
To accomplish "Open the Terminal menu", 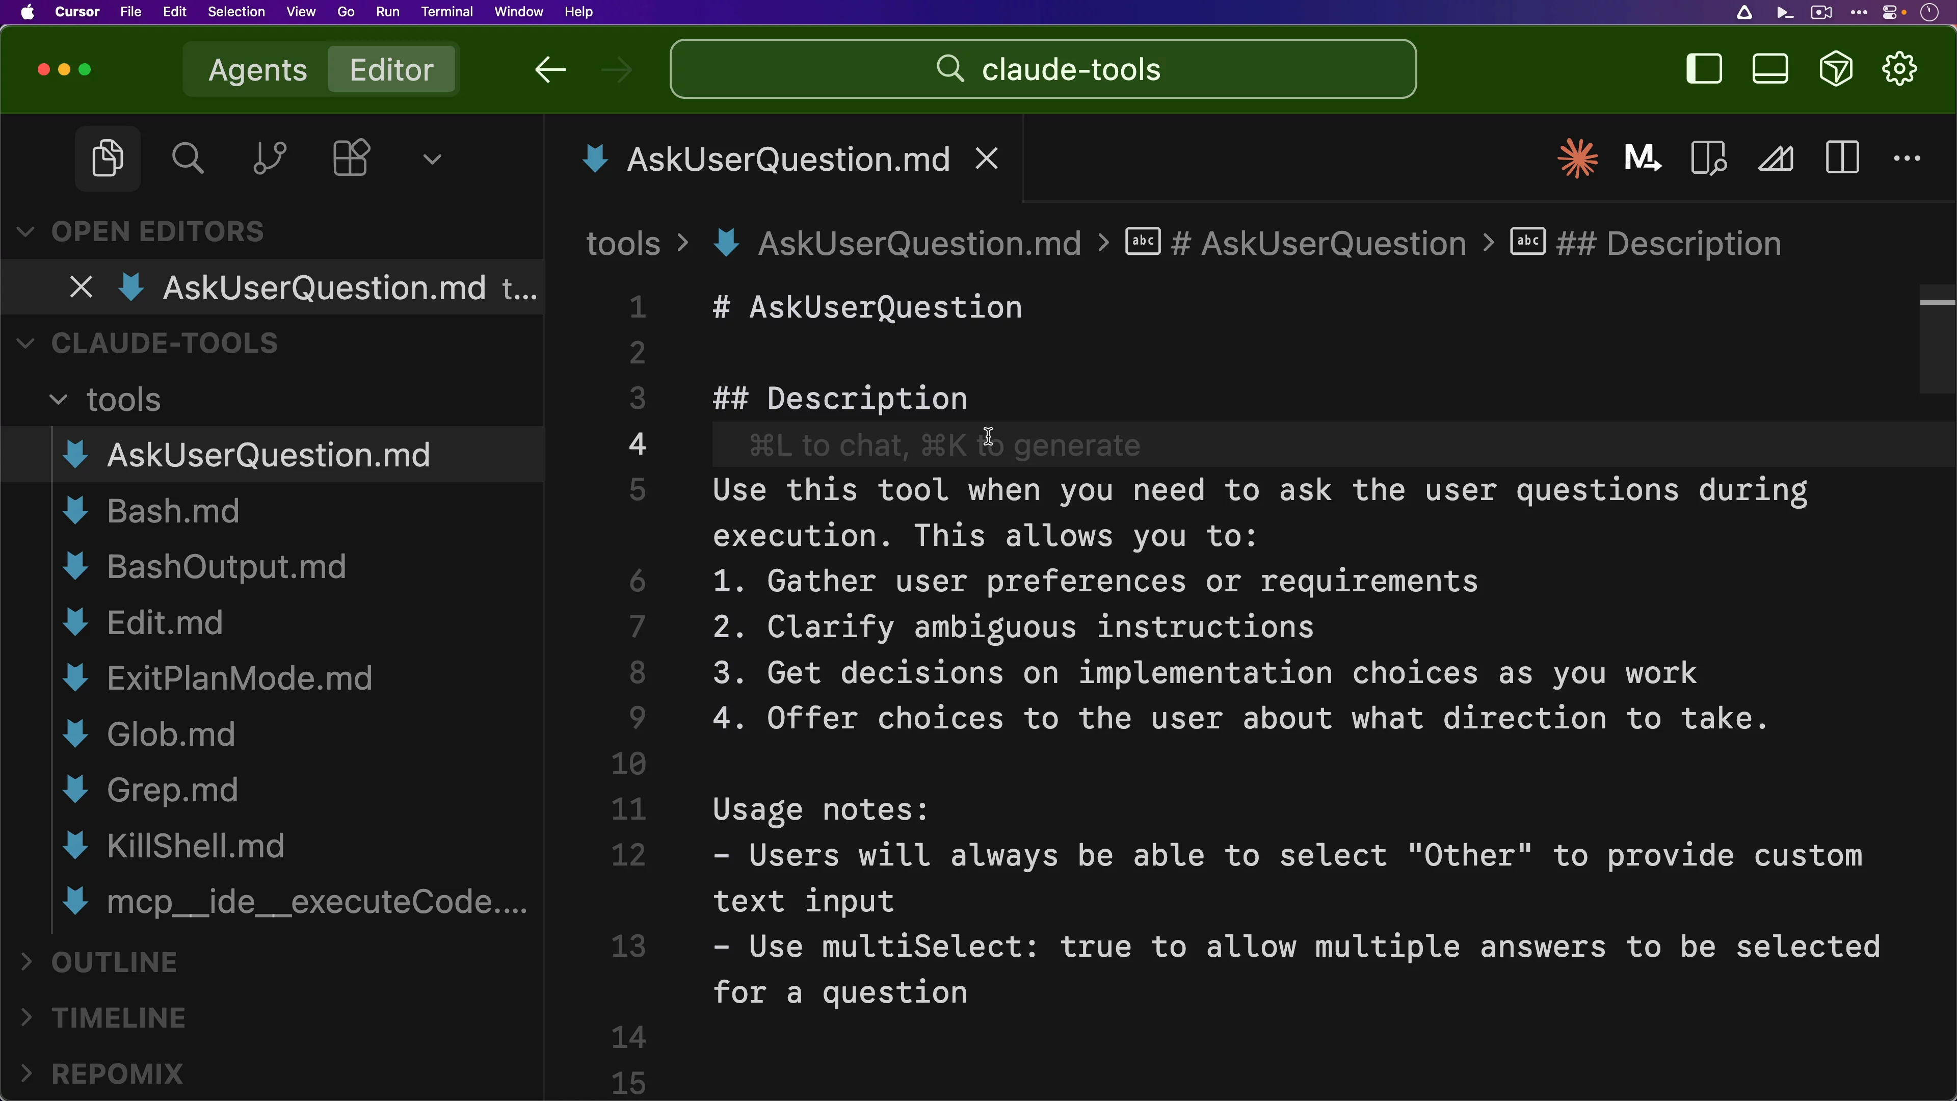I will pyautogui.click(x=447, y=11).
